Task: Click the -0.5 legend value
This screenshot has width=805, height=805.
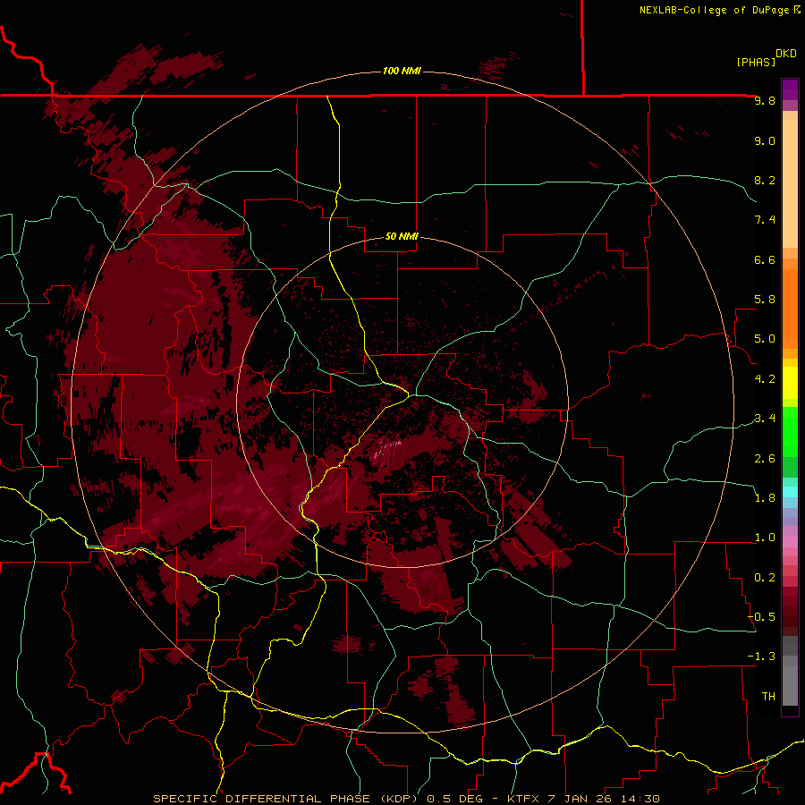Action: click(x=761, y=616)
